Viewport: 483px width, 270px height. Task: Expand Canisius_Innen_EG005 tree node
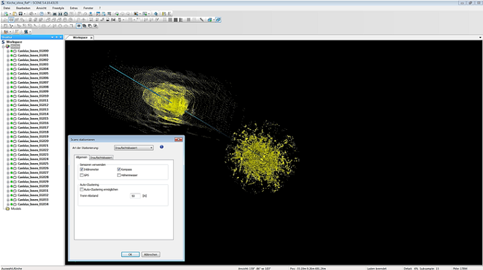8,73
